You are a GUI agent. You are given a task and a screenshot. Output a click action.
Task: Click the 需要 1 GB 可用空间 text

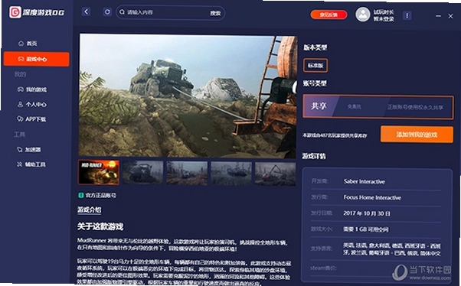click(366, 229)
